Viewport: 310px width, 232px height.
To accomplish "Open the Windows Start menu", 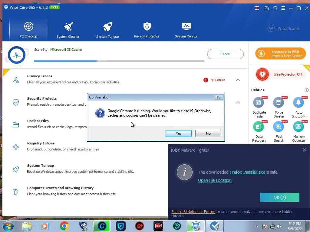I will coord(8,226).
